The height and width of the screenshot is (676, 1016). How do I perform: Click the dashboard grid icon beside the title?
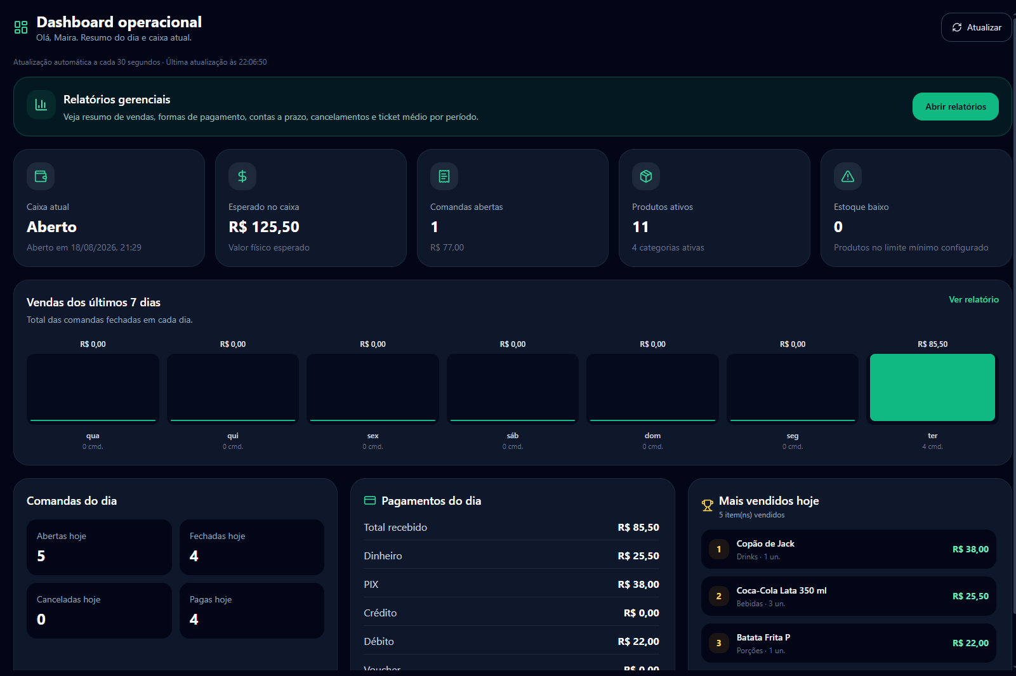click(x=21, y=27)
